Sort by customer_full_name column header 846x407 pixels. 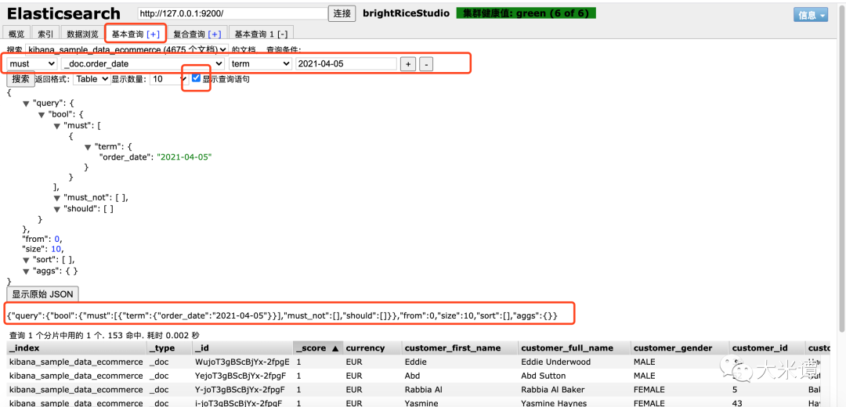point(575,348)
